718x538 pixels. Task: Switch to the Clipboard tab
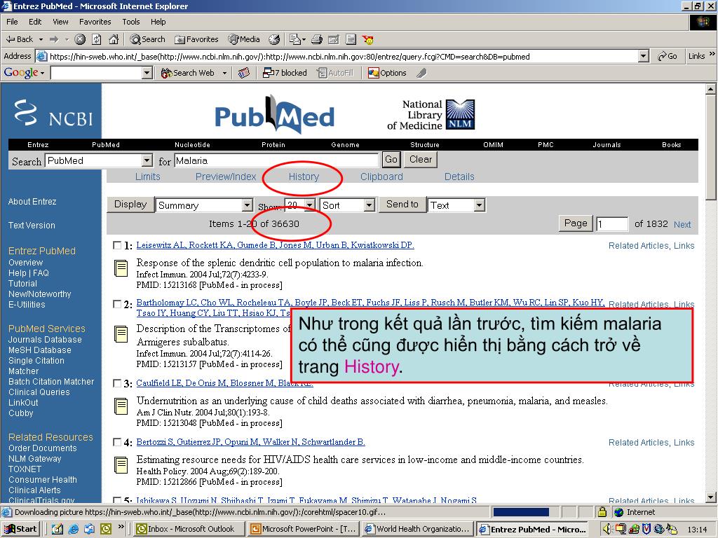coord(381,177)
